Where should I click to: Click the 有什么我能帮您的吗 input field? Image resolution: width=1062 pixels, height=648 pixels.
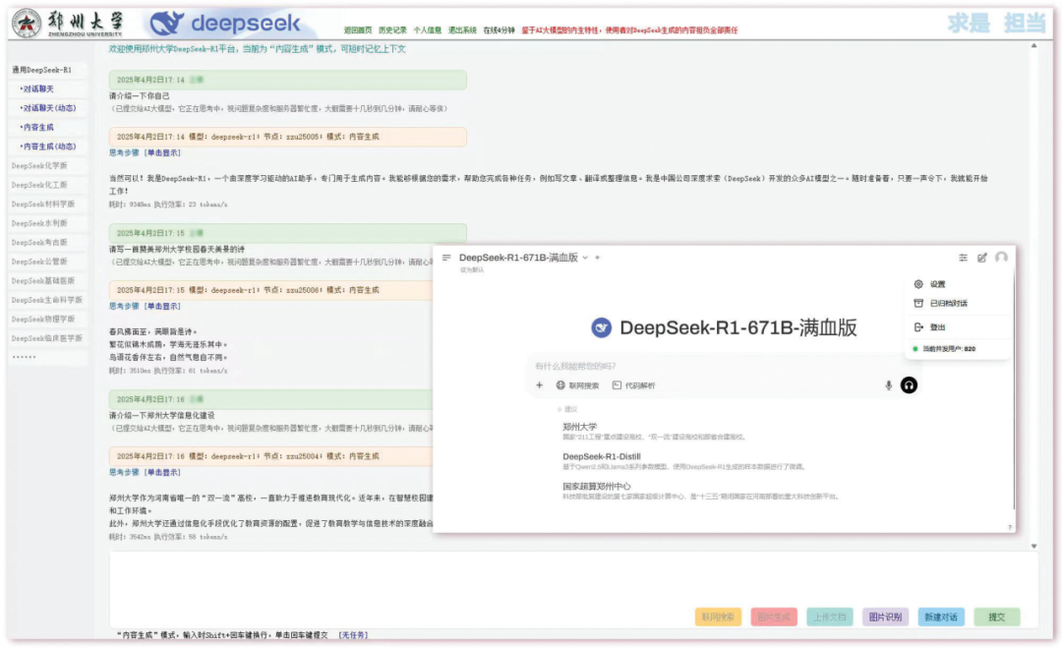pyautogui.click(x=708, y=366)
